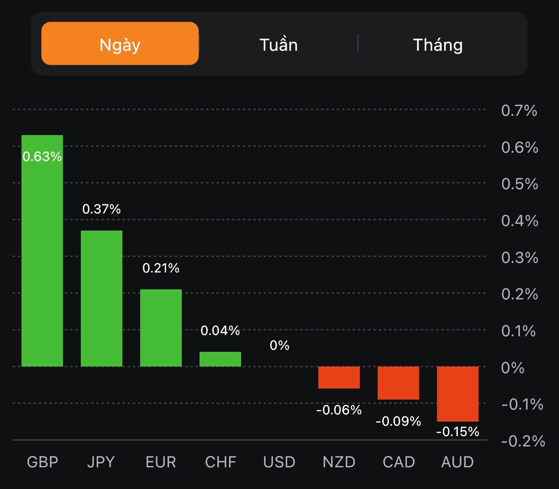Screen dimensions: 559x489
Task: Click the 0.7% y-axis label
Action: click(519, 111)
